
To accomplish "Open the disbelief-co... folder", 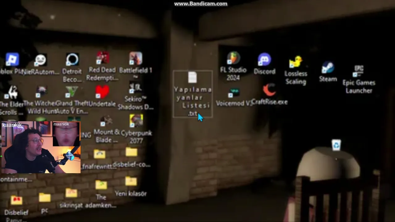I will tap(131, 152).
